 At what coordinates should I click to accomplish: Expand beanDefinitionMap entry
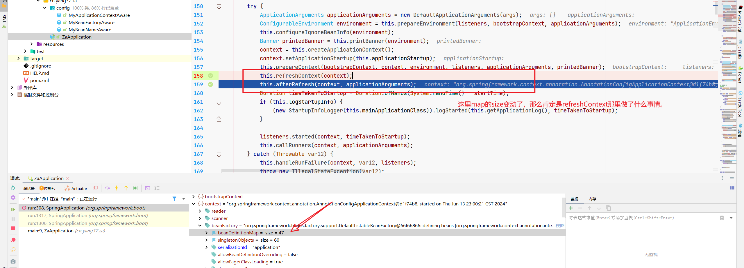tap(207, 233)
